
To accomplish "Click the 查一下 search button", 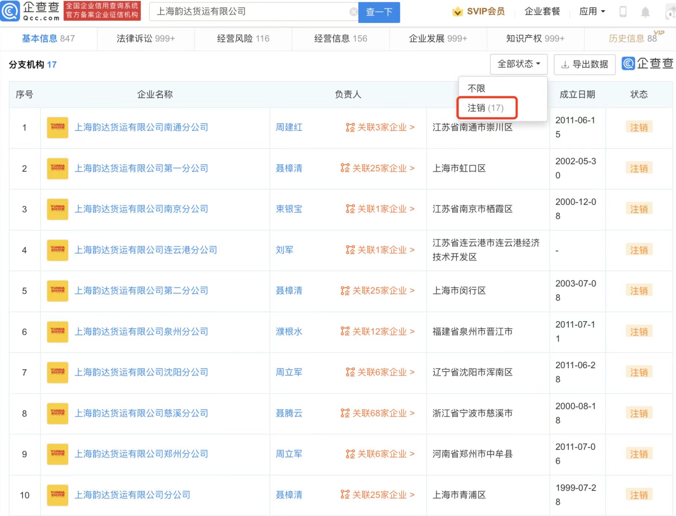I will [379, 12].
